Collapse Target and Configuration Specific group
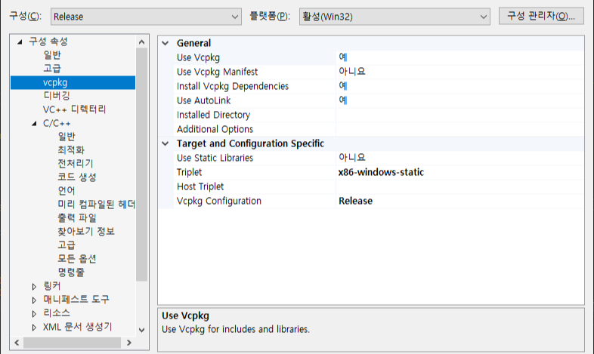This screenshot has width=594, height=354. tap(166, 143)
